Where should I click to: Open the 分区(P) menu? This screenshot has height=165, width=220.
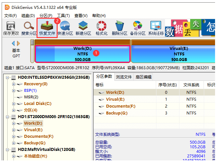coord(46,15)
